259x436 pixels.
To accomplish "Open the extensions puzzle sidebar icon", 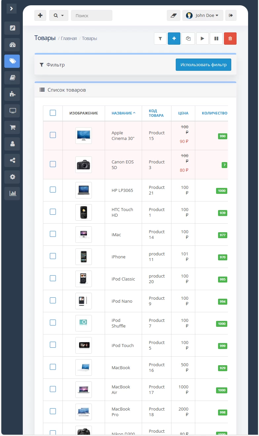I will coord(12,94).
